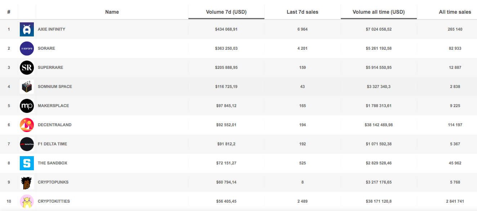Sort by the Name column header

[112, 12]
